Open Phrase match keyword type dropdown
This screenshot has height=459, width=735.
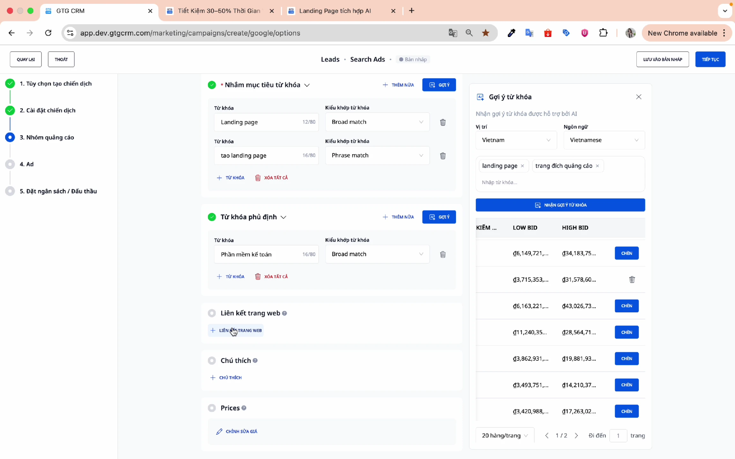point(377,156)
